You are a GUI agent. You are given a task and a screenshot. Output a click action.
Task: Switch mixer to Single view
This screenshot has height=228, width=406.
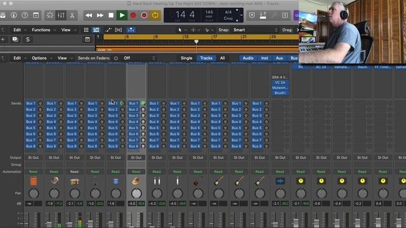pos(187,58)
